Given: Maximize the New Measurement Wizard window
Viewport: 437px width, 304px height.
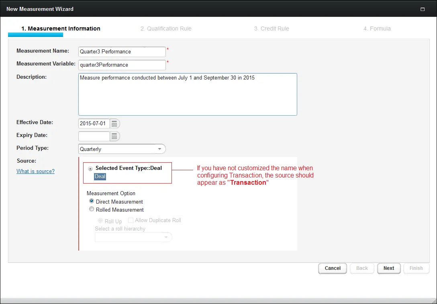Looking at the screenshot, I should click(423, 9).
